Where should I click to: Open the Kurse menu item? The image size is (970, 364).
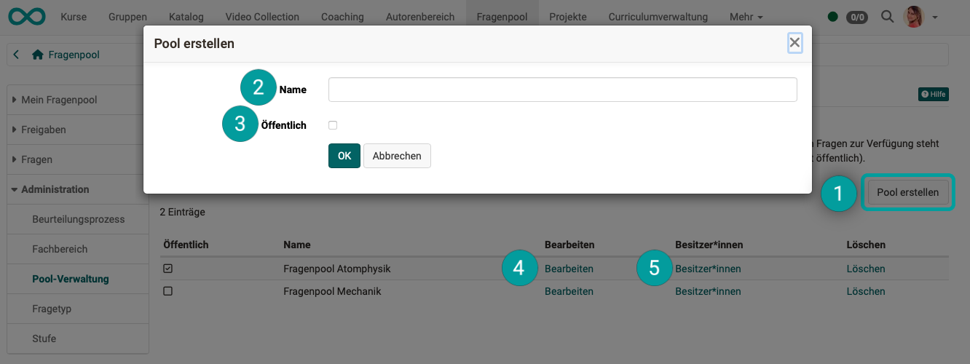tap(74, 16)
